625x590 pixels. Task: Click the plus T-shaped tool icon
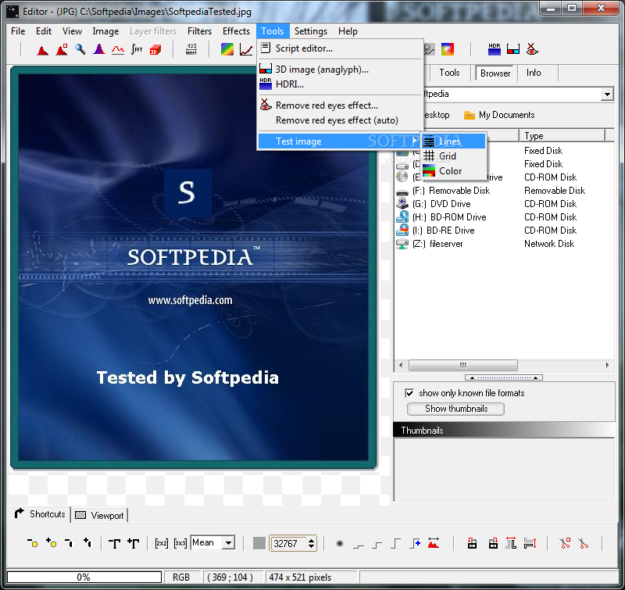tap(133, 543)
